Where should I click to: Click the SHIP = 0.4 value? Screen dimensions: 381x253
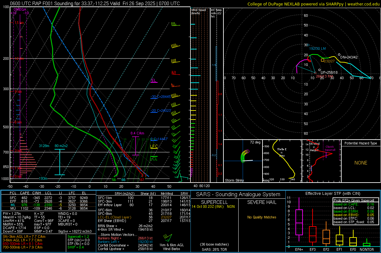coord(76,247)
